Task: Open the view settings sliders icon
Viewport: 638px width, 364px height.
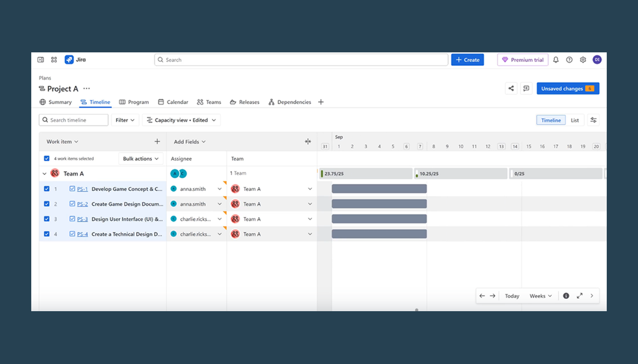Action: pos(594,120)
